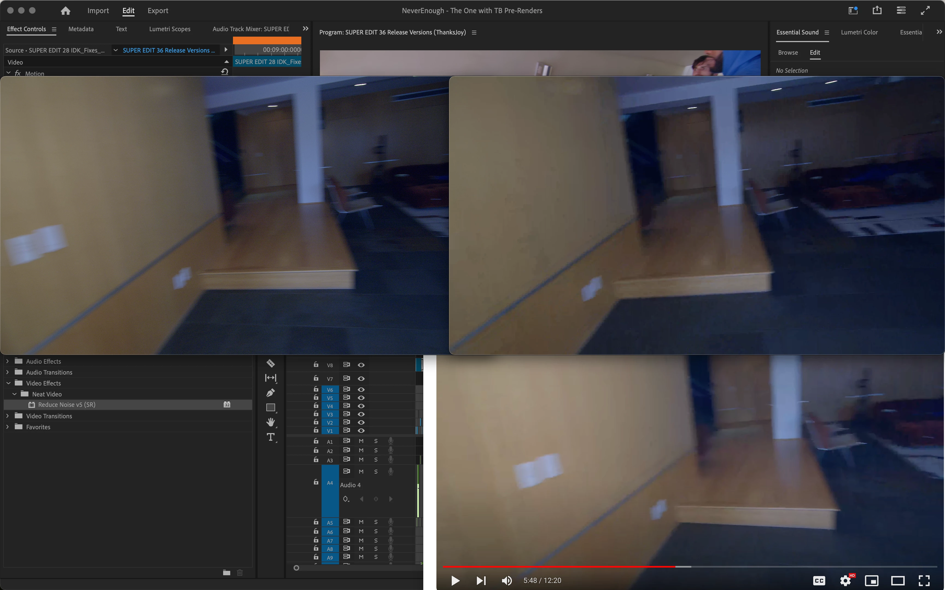Expand the Audio Effects folder

[x=7, y=361]
